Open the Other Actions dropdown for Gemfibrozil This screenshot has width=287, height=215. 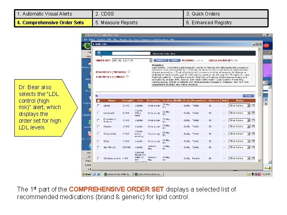248,147
